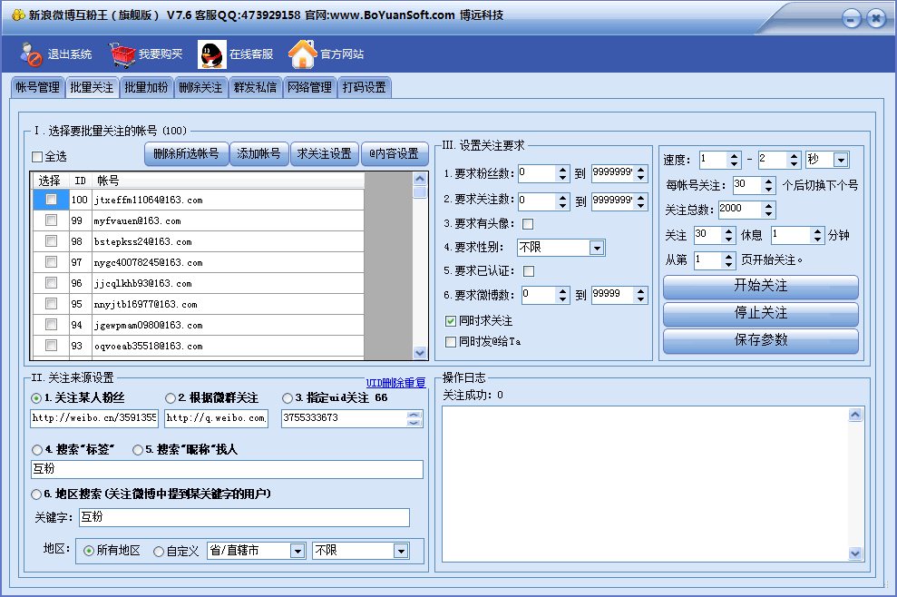Expand the 省/直辖市 province dropdown
Viewport: 897px width, 597px height.
click(297, 551)
